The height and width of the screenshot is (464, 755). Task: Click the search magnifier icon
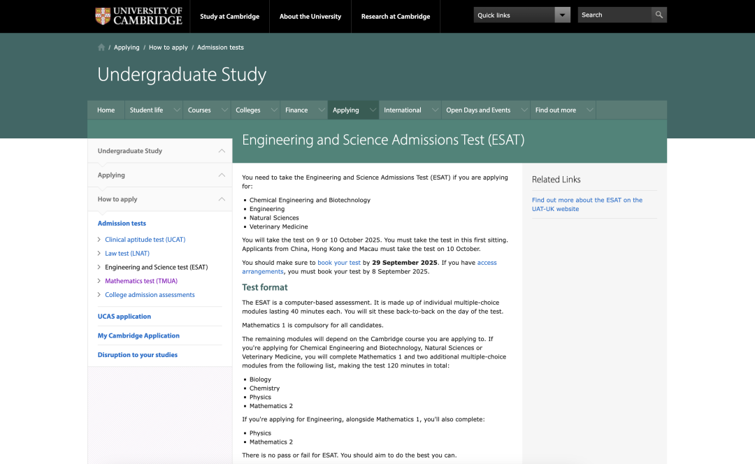click(x=659, y=15)
